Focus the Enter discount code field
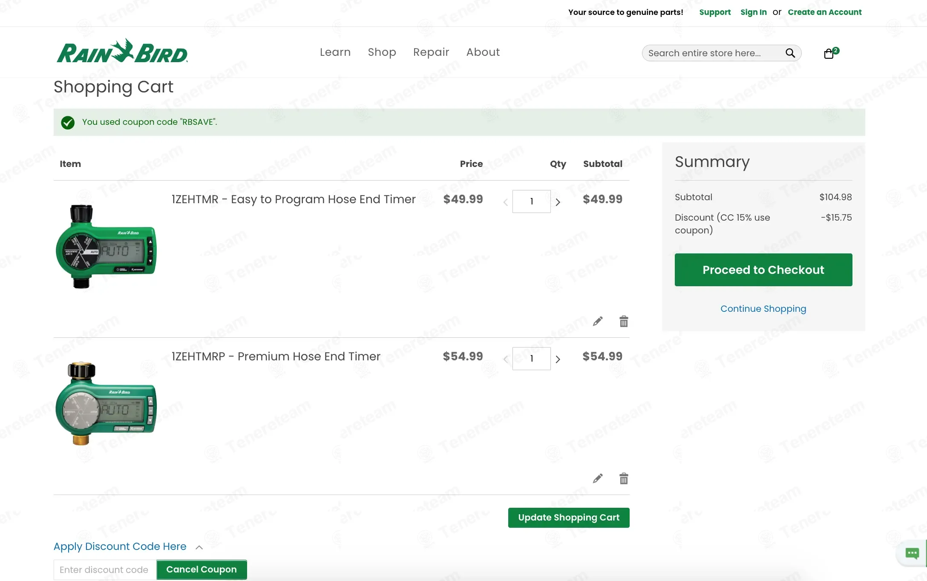Viewport: 927px width, 581px height. (105, 570)
